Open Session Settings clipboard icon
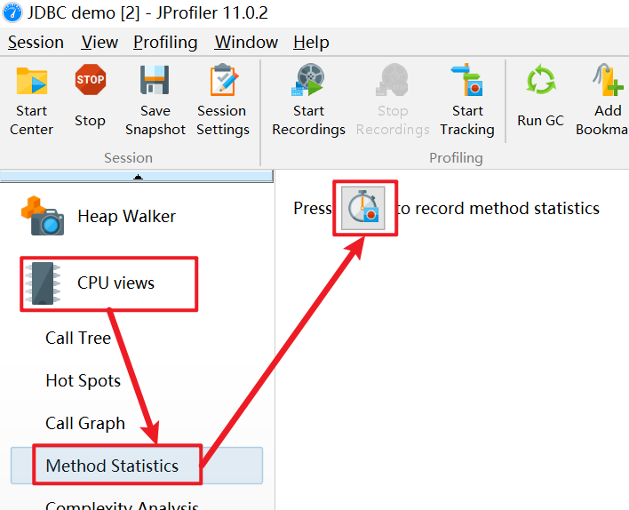 tap(223, 80)
